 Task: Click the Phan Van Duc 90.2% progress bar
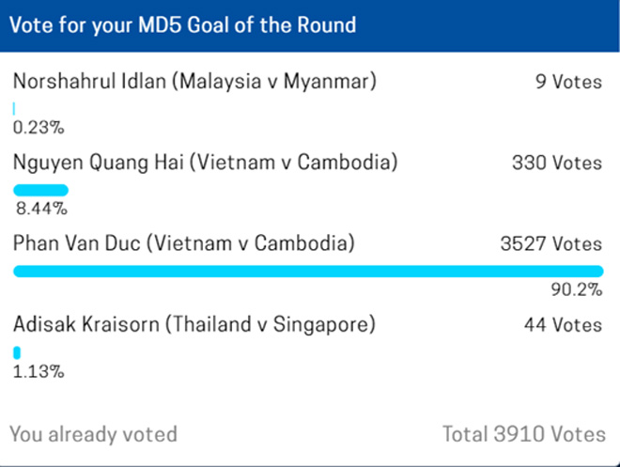(308, 272)
